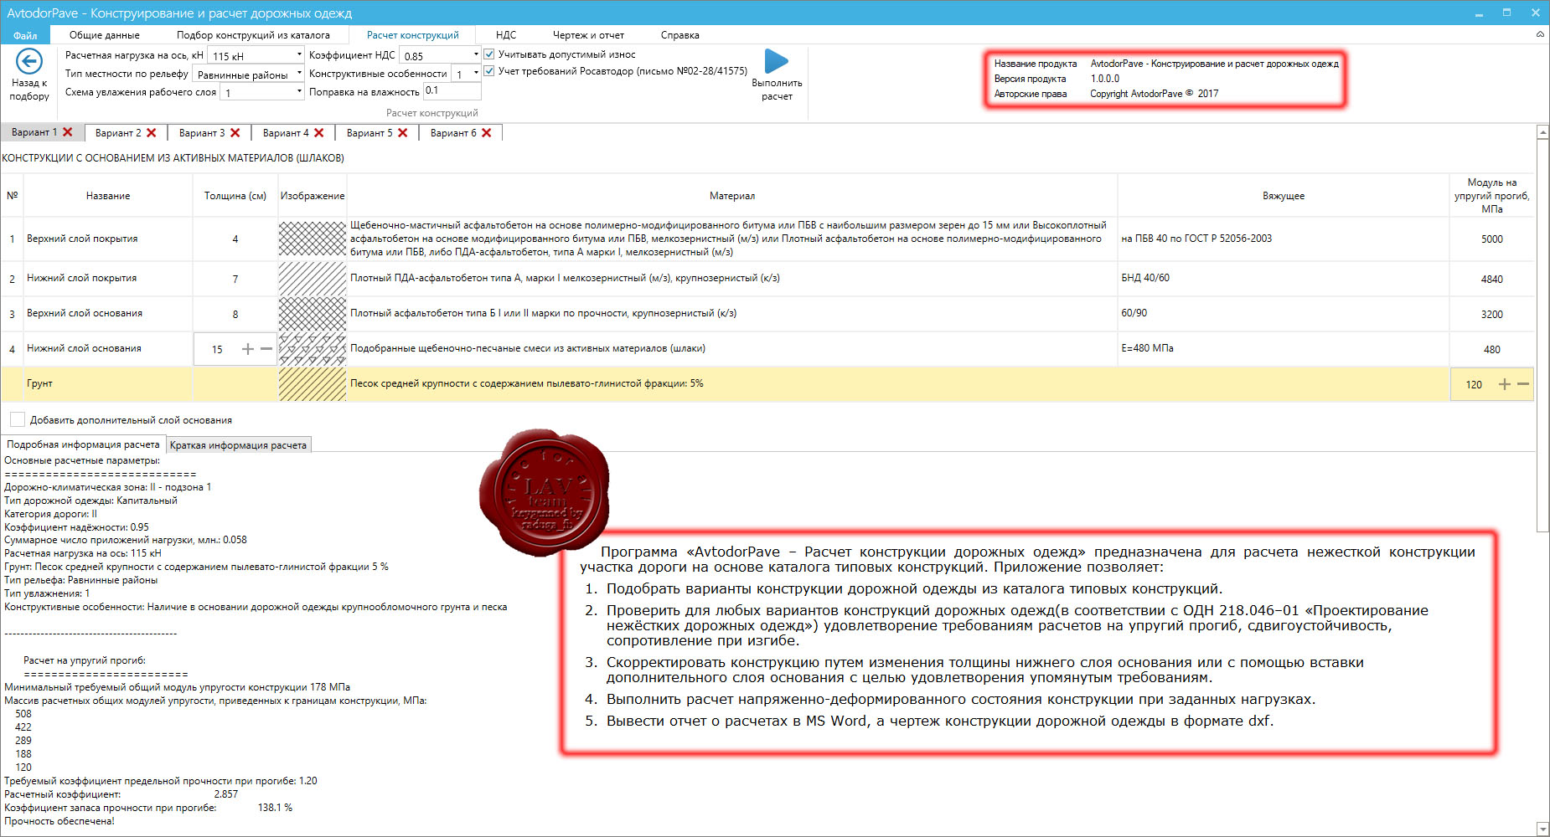Click modulus value 5000
The height and width of the screenshot is (837, 1550).
[x=1491, y=239]
